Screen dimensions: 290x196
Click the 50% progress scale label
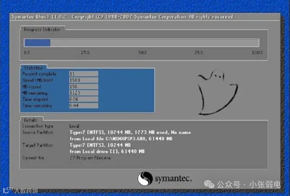tap(143, 52)
